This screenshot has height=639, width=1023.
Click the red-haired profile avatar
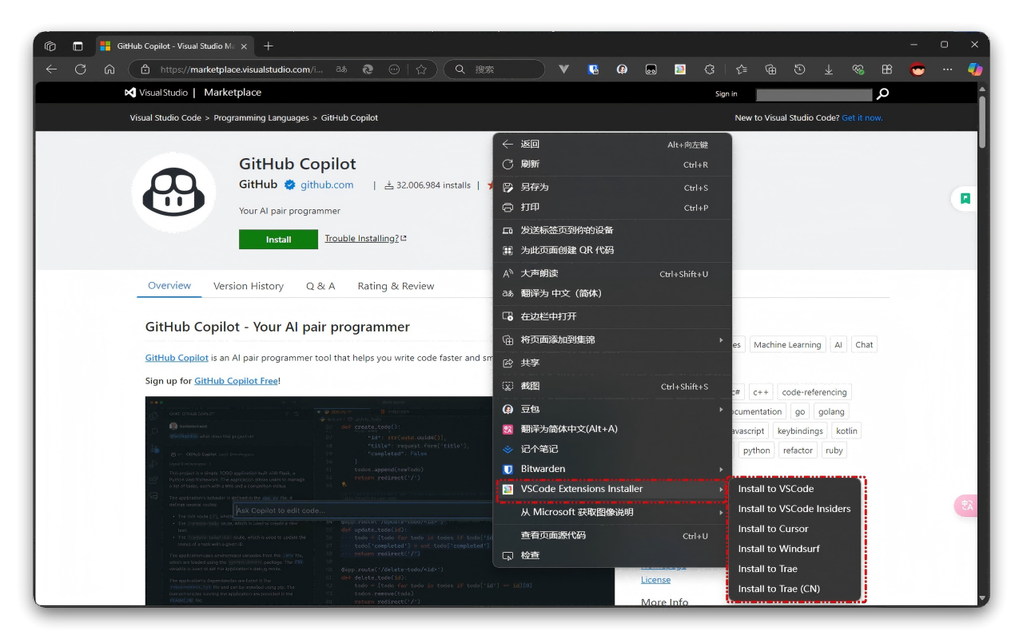click(918, 69)
